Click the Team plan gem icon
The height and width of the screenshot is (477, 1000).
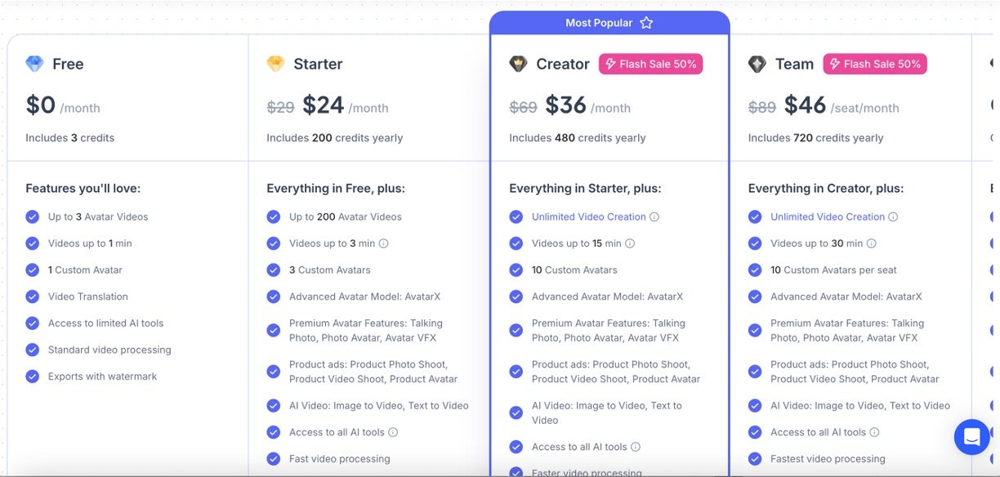click(757, 64)
